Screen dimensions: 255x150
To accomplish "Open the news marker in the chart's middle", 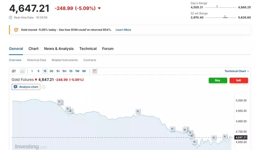I will tap(138, 111).
